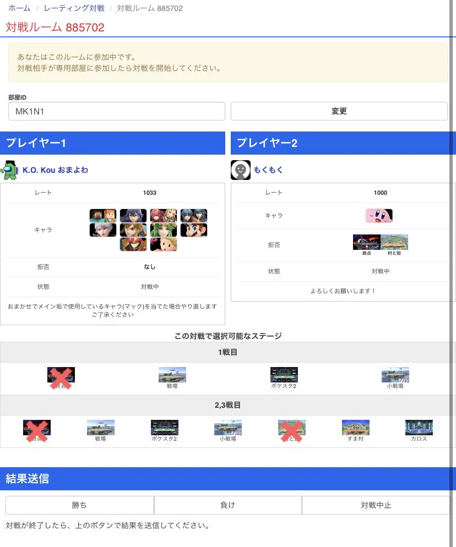Click the crossed-out 終点 stage in 2,3戦目

37,431
